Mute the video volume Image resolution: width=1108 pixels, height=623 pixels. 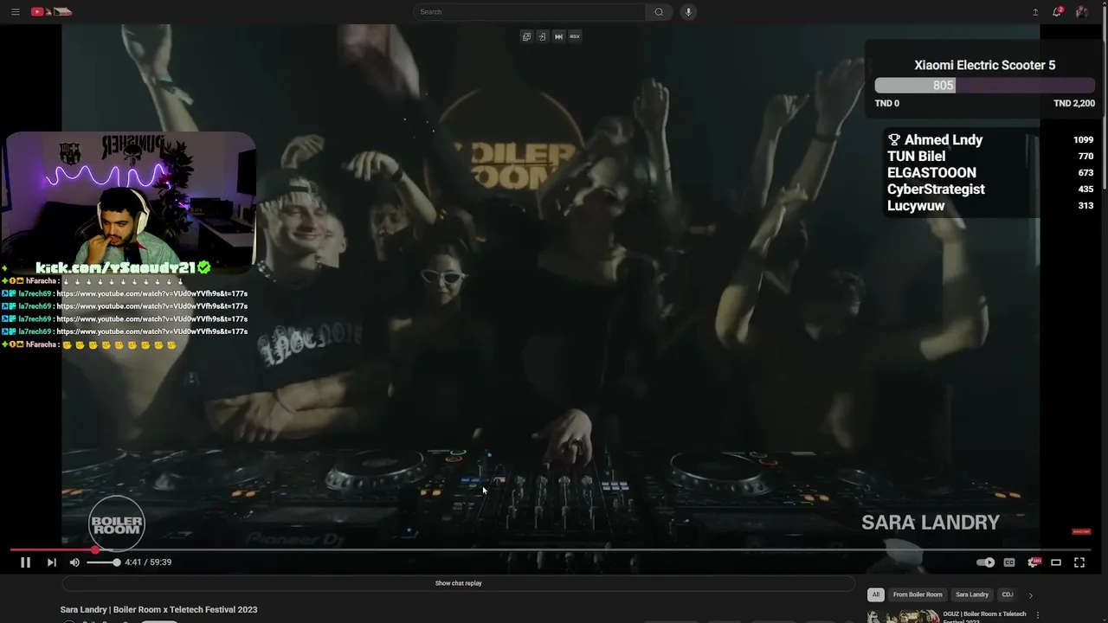tap(74, 562)
